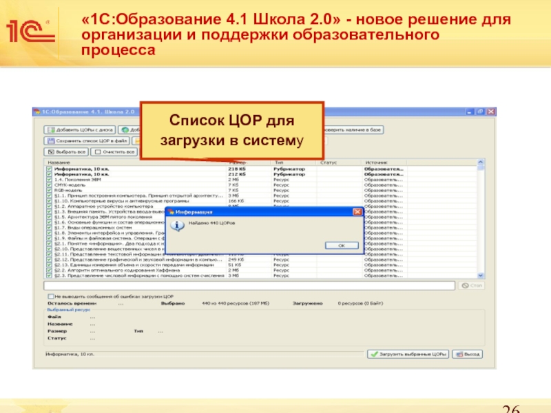Click the list scrollbar up arrow
The width and height of the screenshot is (551, 413).
[x=480, y=162]
